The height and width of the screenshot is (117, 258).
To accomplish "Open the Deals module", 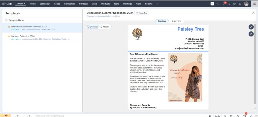I will 94,4.
